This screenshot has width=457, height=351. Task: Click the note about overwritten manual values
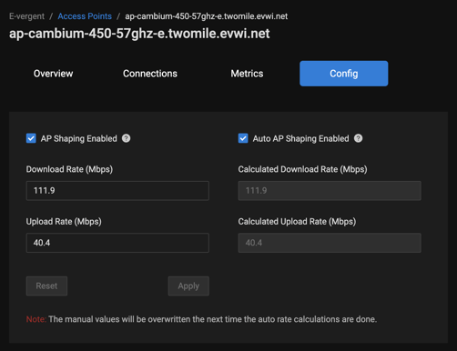pos(201,319)
